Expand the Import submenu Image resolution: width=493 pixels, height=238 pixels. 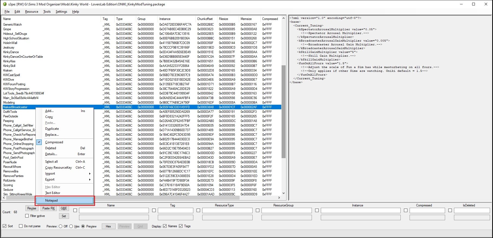65,174
